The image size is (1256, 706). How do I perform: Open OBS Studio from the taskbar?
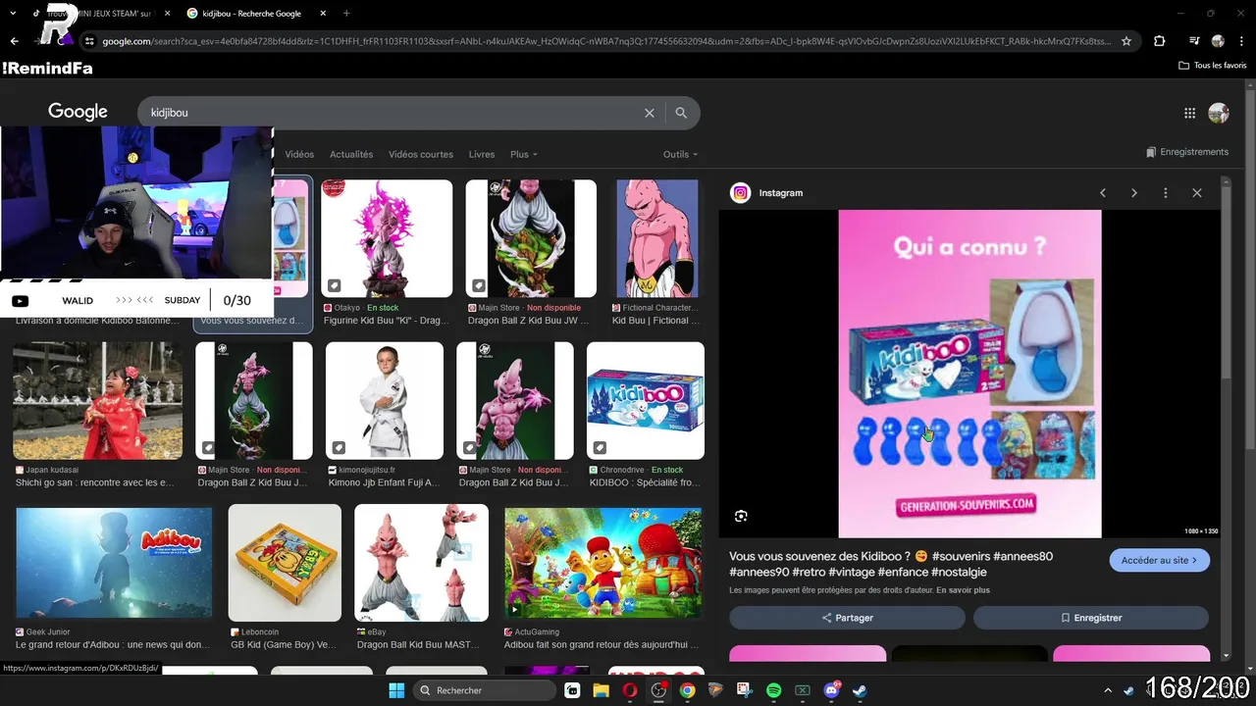tap(658, 690)
